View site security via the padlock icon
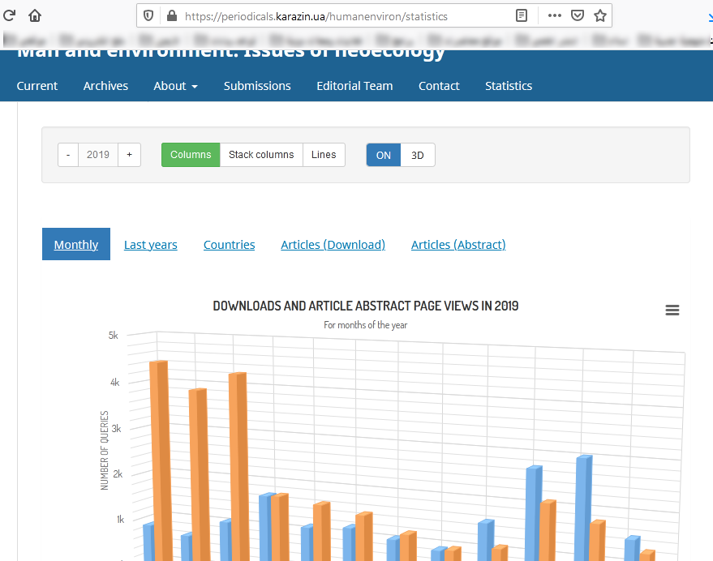Viewport: 713px width, 561px height. 172,16
